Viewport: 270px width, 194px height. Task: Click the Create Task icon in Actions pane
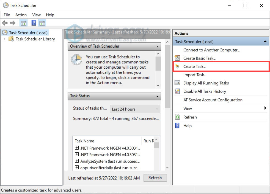tap(177, 66)
